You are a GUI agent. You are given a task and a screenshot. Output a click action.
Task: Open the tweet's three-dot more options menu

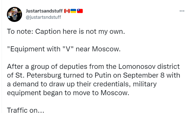[182, 11]
